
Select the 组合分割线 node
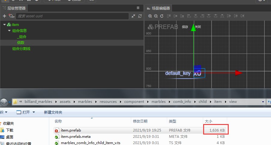click(x=21, y=49)
